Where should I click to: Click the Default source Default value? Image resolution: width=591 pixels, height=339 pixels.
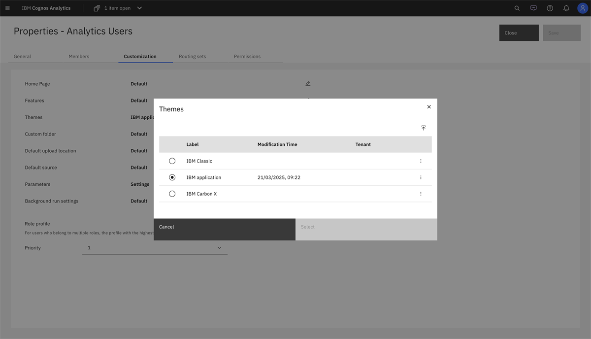tap(139, 168)
